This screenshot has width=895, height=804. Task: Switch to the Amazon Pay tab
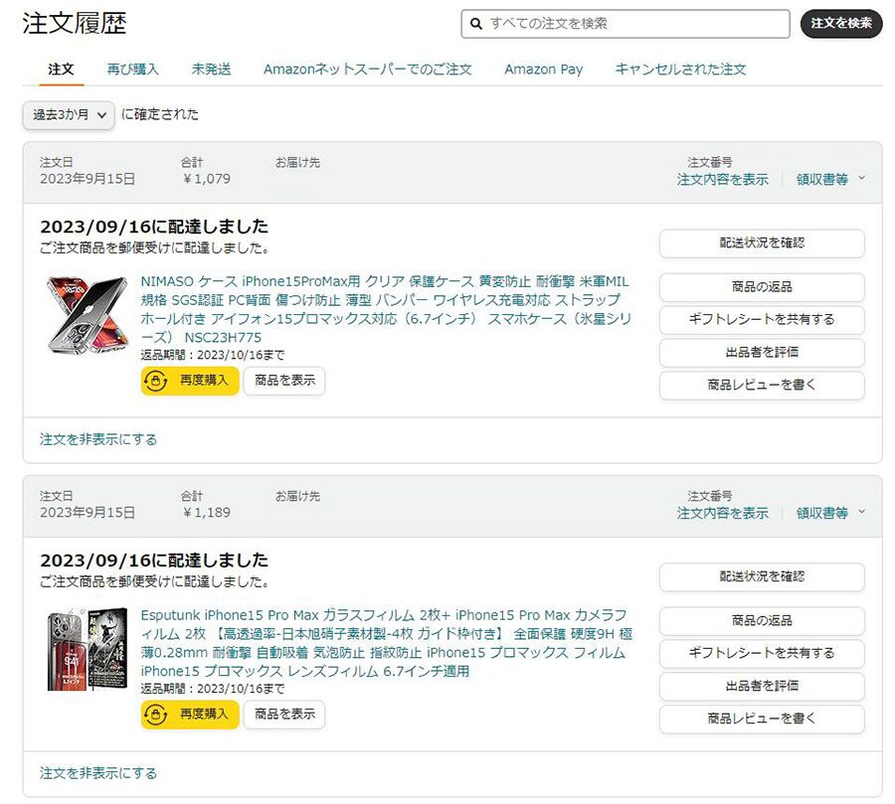click(543, 70)
